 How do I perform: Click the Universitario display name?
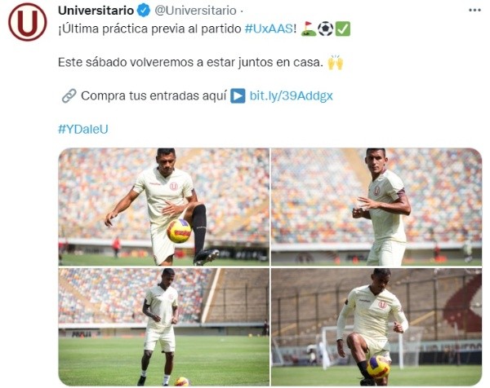click(x=96, y=11)
